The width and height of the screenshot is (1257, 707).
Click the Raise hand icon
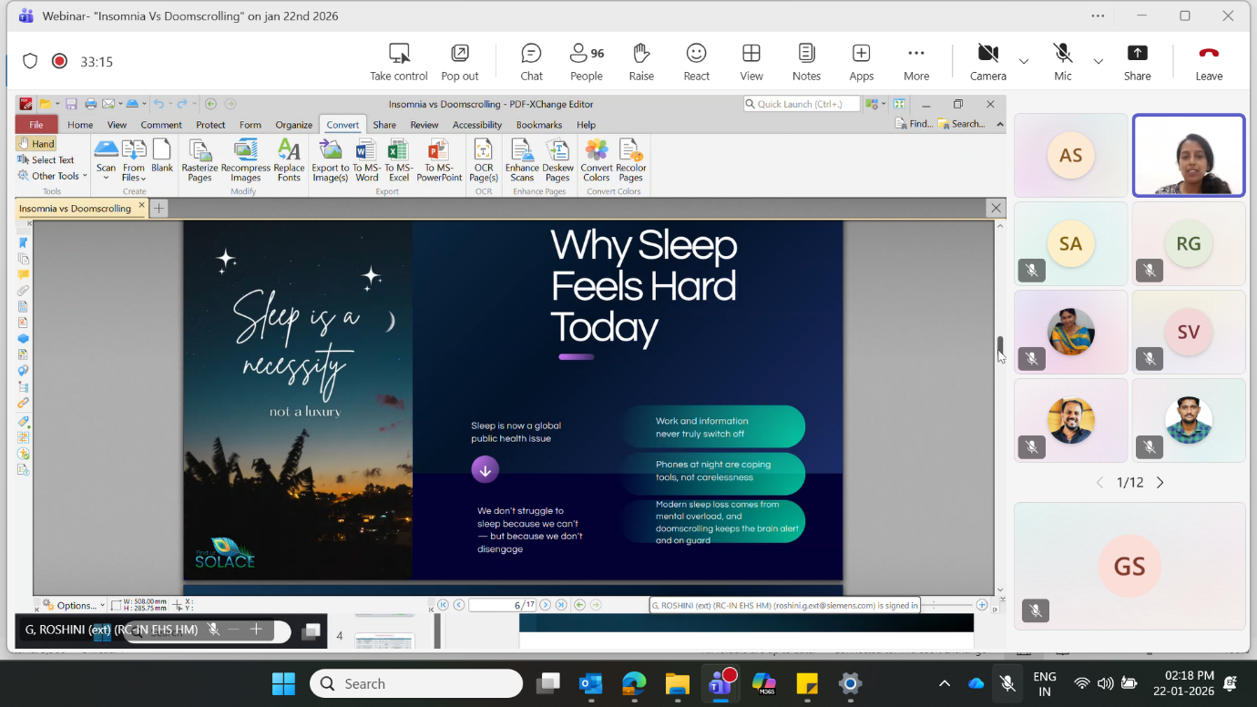(641, 62)
